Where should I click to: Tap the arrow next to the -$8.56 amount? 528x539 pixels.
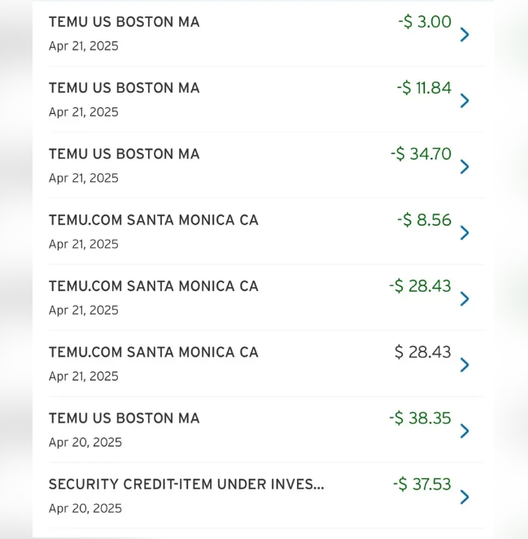click(465, 233)
